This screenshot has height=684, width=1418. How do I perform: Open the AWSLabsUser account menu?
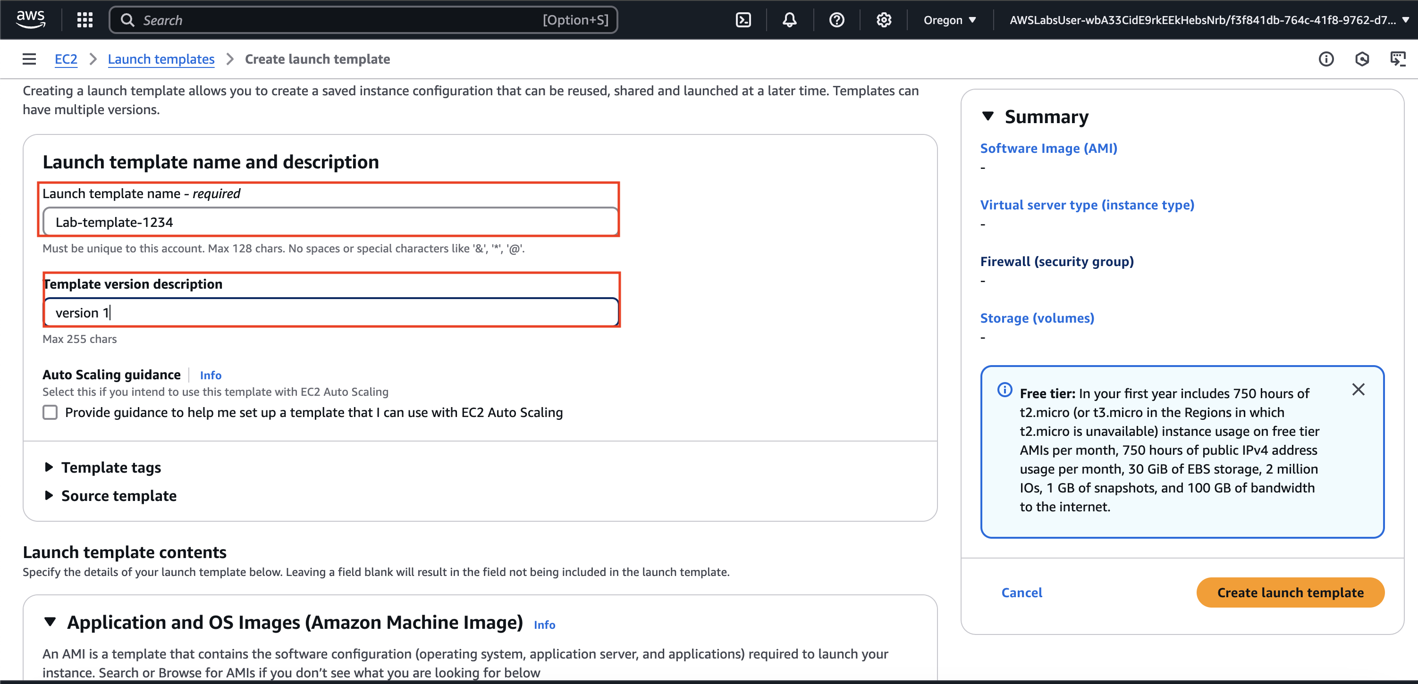pos(1209,20)
